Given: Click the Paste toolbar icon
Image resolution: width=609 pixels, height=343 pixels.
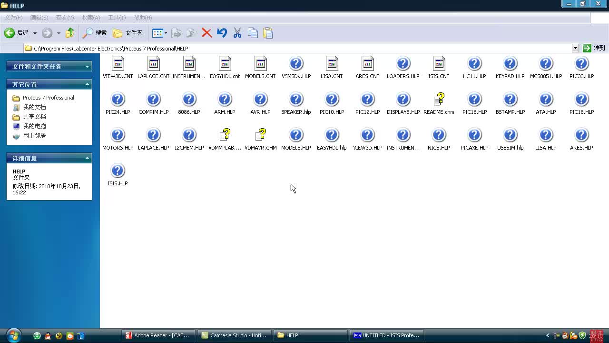Looking at the screenshot, I should click(268, 33).
